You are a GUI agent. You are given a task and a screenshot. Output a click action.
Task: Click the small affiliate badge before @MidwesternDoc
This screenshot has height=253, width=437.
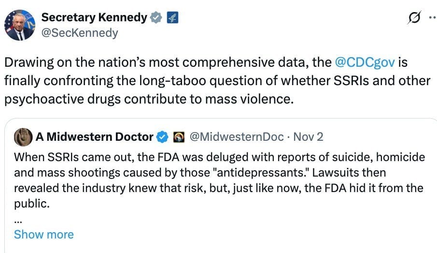coord(179,137)
